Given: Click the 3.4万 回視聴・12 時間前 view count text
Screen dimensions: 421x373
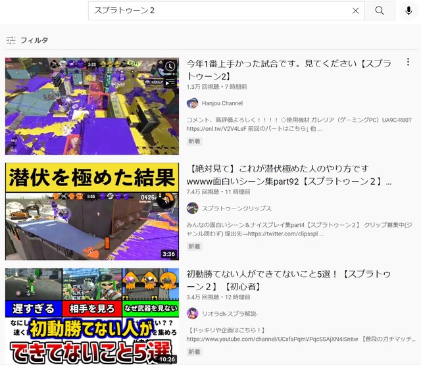Looking at the screenshot, I should (x=218, y=297).
